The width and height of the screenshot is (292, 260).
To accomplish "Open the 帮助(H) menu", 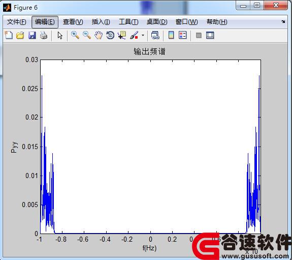I will 217,22.
